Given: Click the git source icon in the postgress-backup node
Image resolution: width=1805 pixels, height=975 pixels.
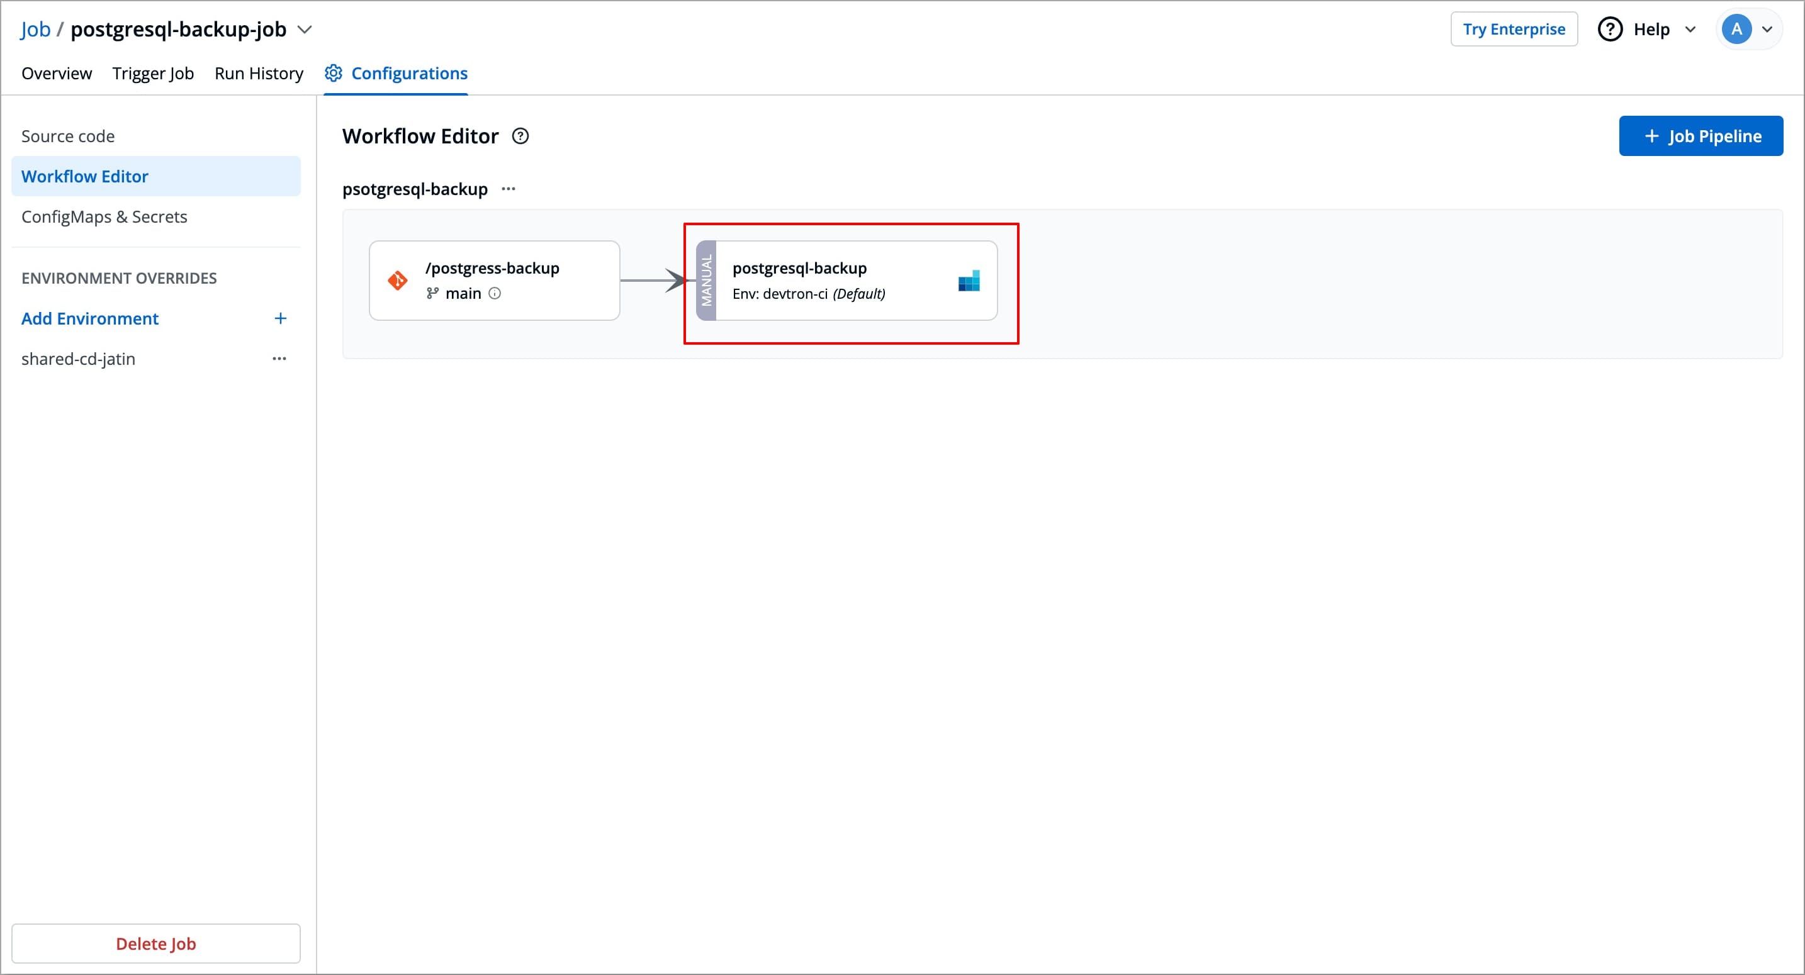Looking at the screenshot, I should pos(397,281).
